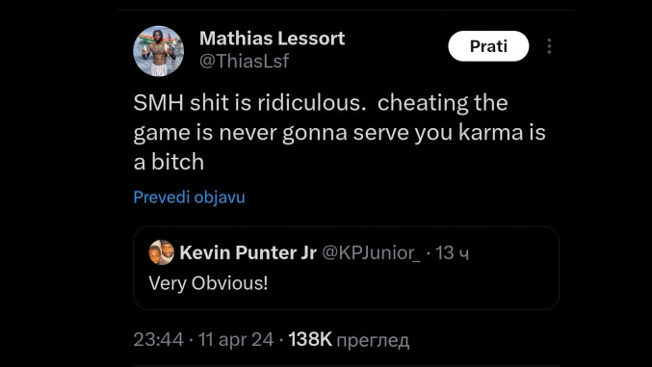652x367 pixels.
Task: Click the Prati follow button
Action: 488,46
